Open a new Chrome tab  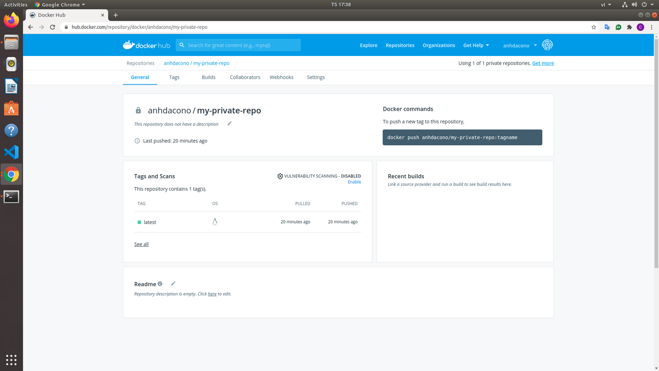[x=115, y=15]
